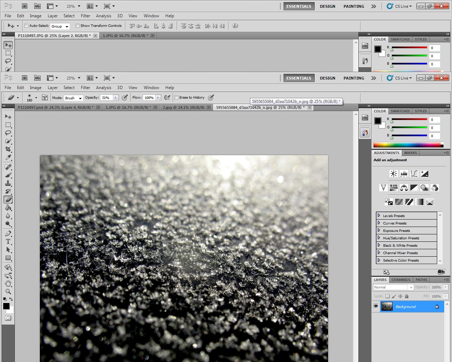Viewport: 452px width, 362px height.
Task: Switch to the Channels tab
Action: pyautogui.click(x=401, y=280)
